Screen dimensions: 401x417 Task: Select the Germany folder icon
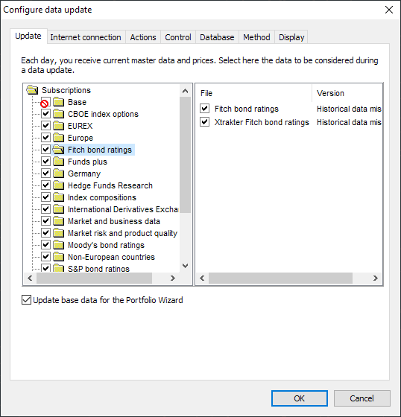(x=59, y=174)
